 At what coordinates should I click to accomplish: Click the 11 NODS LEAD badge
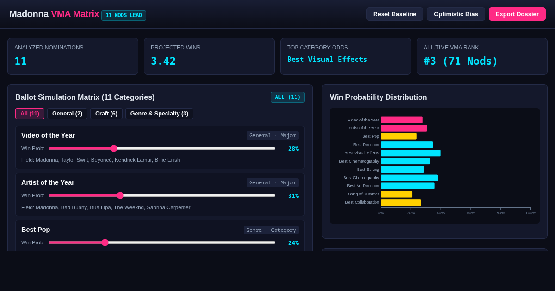tap(123, 15)
